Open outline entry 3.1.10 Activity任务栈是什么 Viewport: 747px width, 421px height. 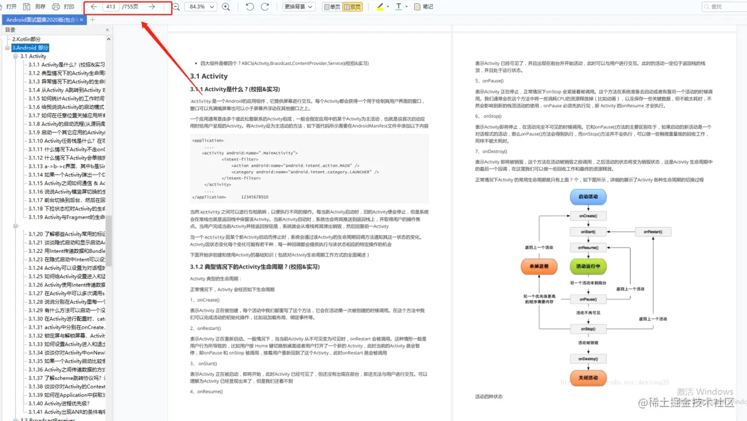tap(66, 141)
